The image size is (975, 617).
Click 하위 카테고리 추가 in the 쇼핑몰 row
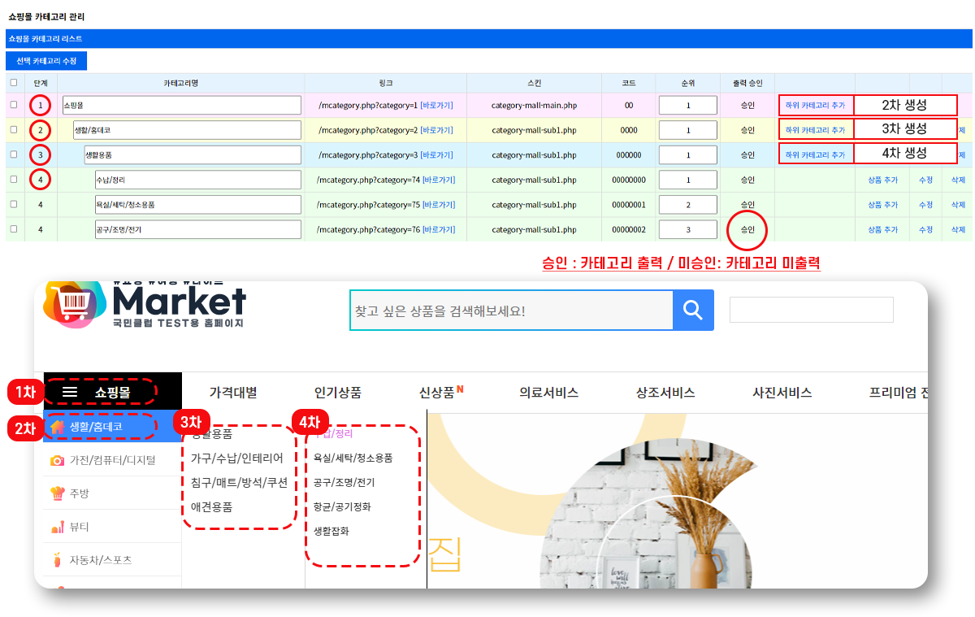[x=815, y=106]
